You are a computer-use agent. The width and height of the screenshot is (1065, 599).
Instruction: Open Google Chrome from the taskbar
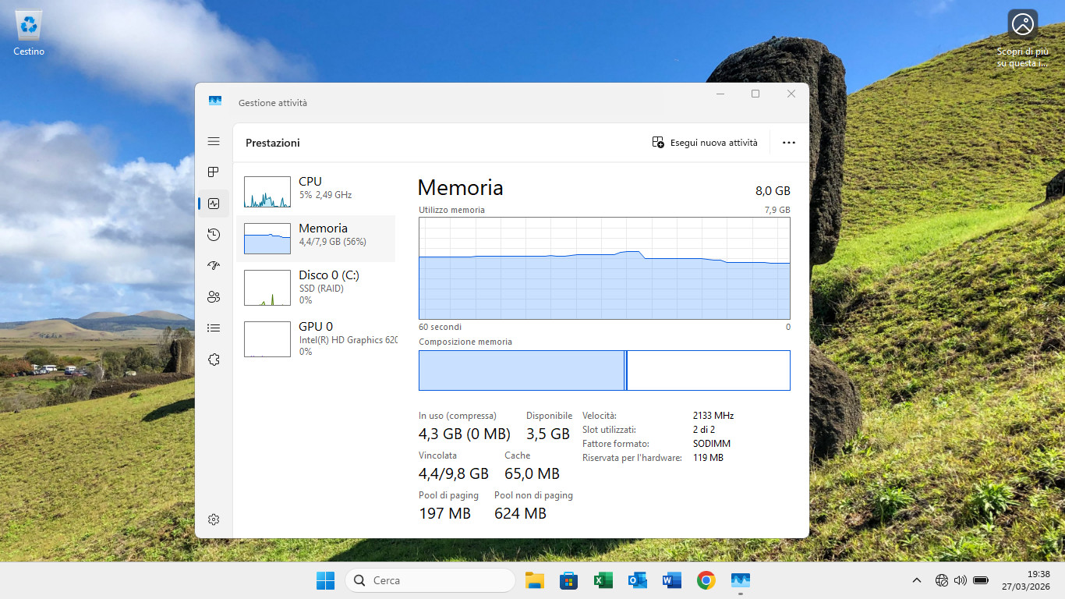pos(706,580)
